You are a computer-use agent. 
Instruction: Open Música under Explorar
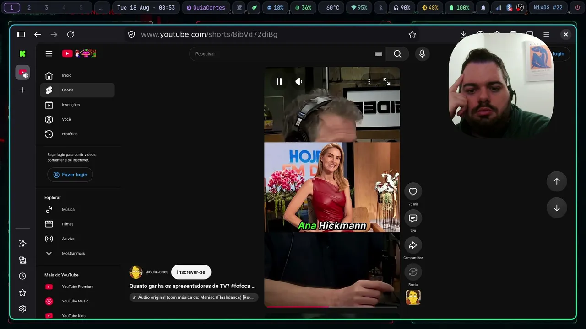tap(77, 209)
